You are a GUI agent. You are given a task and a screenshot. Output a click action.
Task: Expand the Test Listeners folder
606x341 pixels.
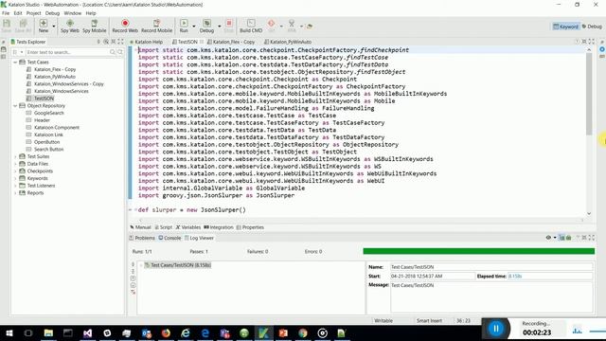click(x=15, y=186)
